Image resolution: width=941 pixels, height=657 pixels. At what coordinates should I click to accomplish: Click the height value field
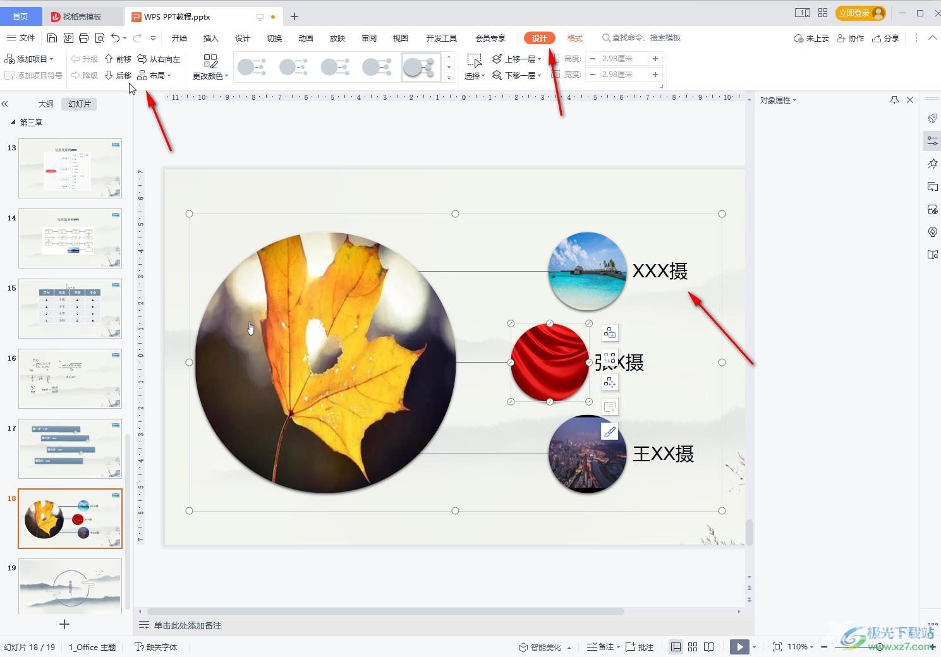624,59
